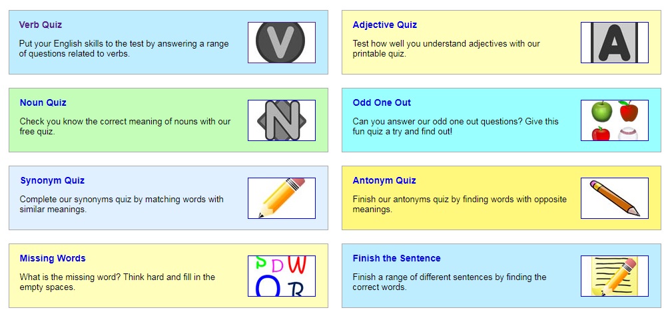The height and width of the screenshot is (312, 664).
Task: Click the notepad and pencil sentence image
Action: 615,275
